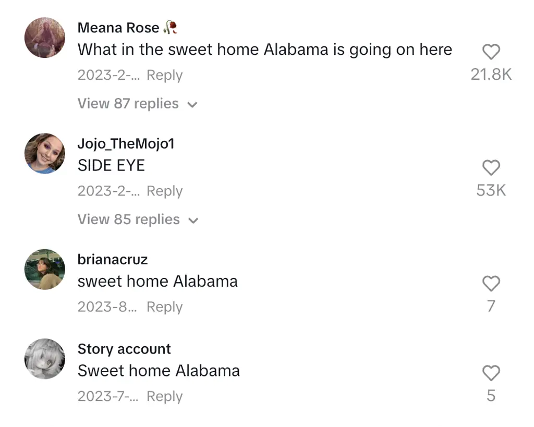Select Story account username

(x=124, y=349)
